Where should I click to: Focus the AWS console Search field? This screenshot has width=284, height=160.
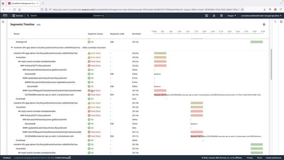(65, 16)
